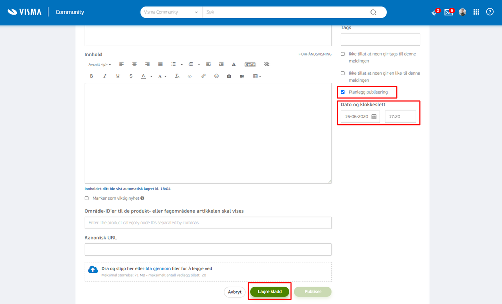The width and height of the screenshot is (502, 304).
Task: Insert a photo with the camera icon
Action: tap(229, 76)
